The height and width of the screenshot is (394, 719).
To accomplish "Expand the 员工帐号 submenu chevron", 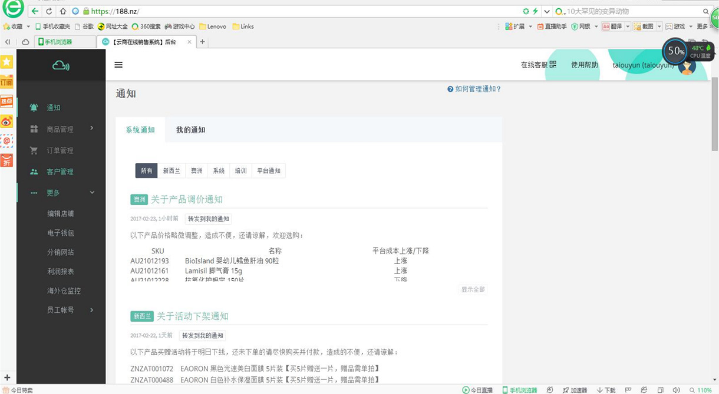I will (x=92, y=310).
